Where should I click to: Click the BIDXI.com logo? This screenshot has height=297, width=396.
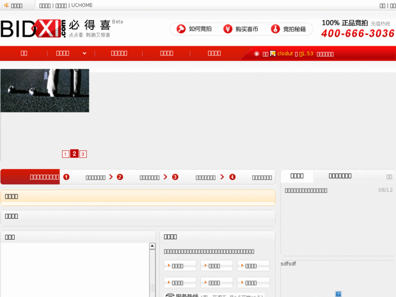tap(33, 28)
